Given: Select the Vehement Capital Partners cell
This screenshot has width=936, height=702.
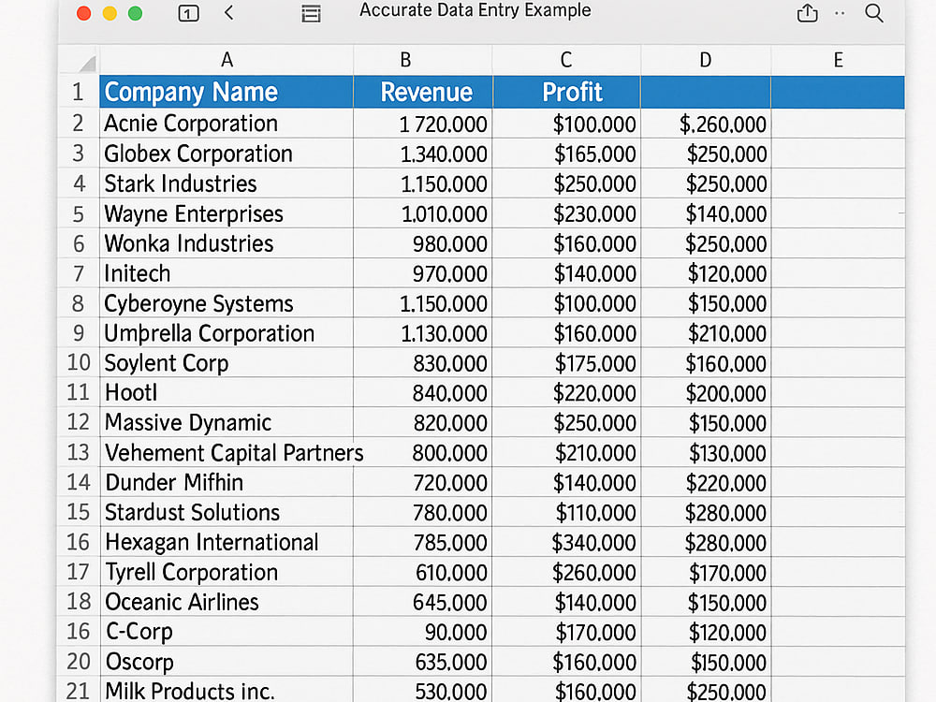Looking at the screenshot, I should point(227,452).
